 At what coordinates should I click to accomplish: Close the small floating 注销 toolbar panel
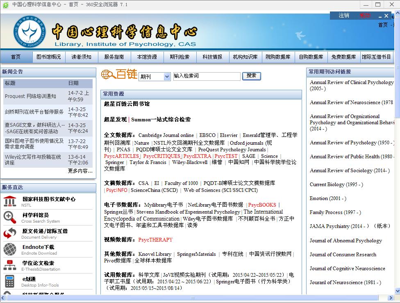pyautogui.click(x=386, y=16)
